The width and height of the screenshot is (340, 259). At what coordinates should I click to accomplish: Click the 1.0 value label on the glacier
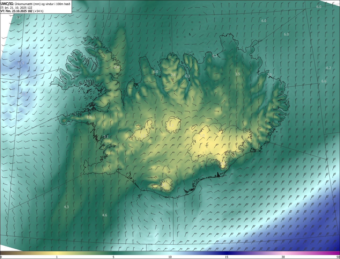pos(202,136)
